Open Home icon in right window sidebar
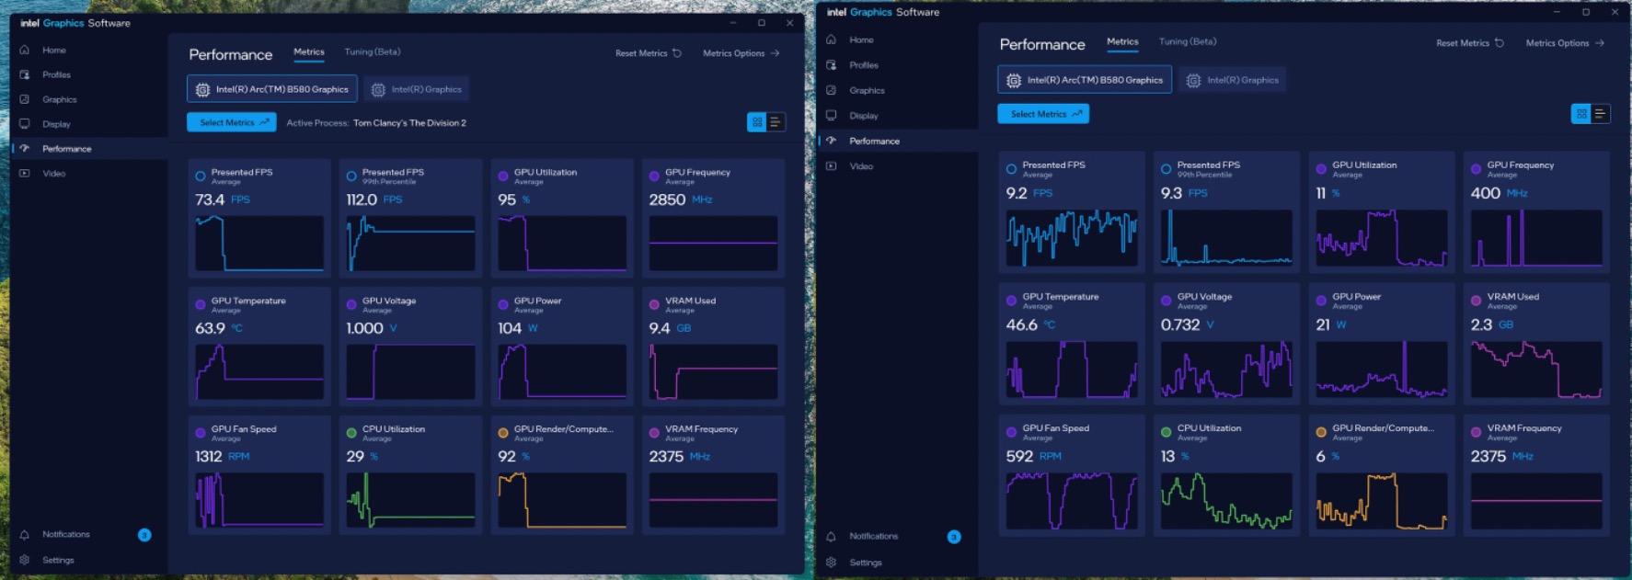Viewport: 1632px width, 580px height. (x=832, y=40)
